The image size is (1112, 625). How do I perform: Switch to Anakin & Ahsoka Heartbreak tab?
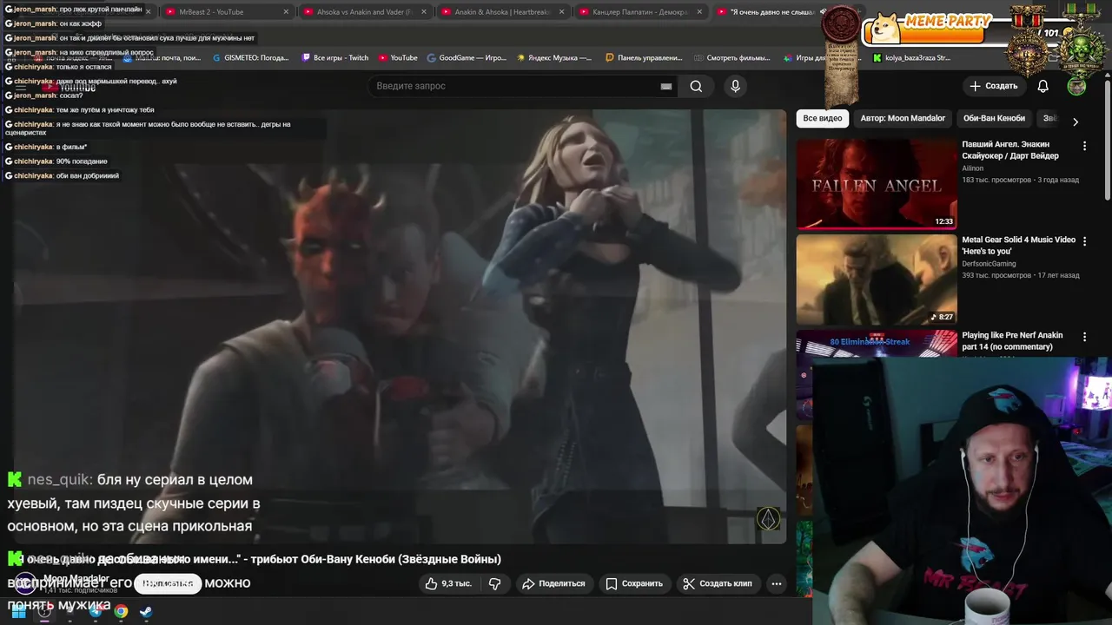coord(503,12)
